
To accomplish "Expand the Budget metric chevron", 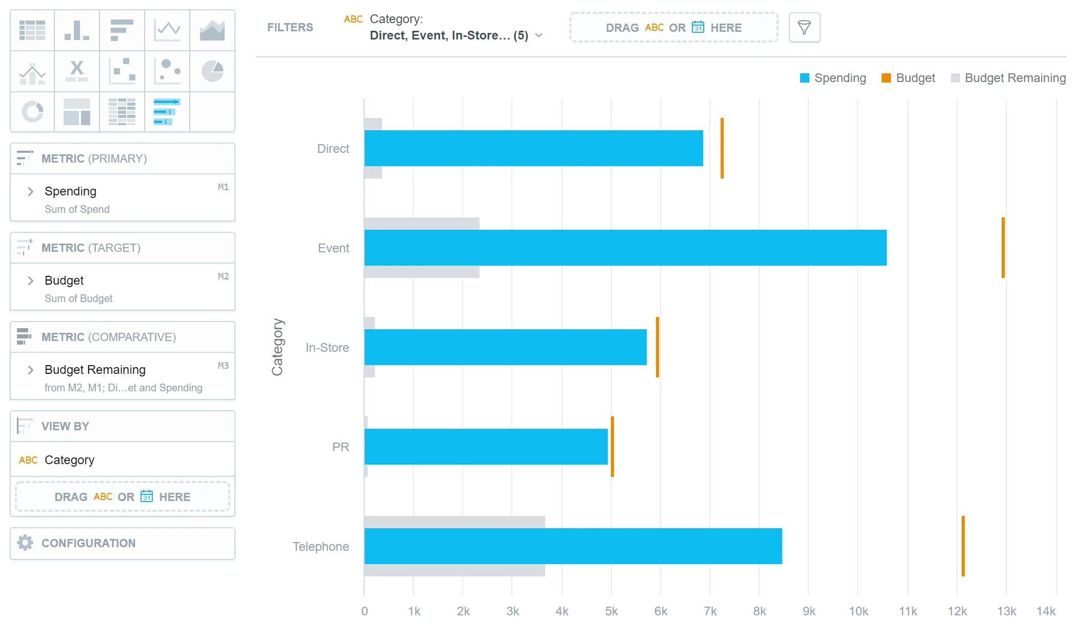I will [31, 281].
